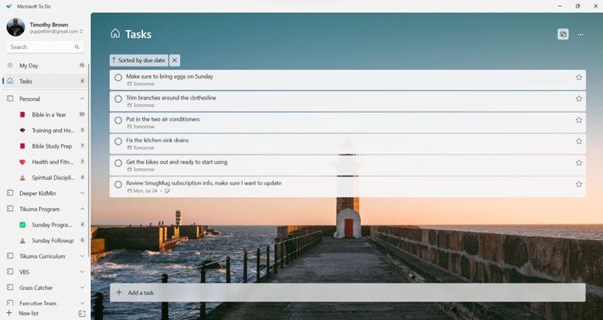Open the 'Sunday Progra...' list

coord(52,225)
